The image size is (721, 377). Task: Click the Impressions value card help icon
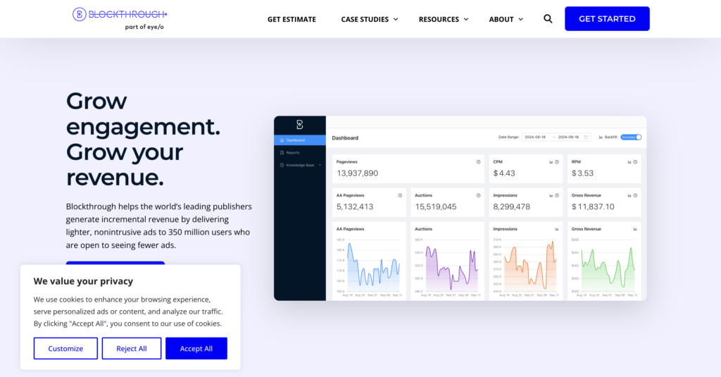click(557, 196)
